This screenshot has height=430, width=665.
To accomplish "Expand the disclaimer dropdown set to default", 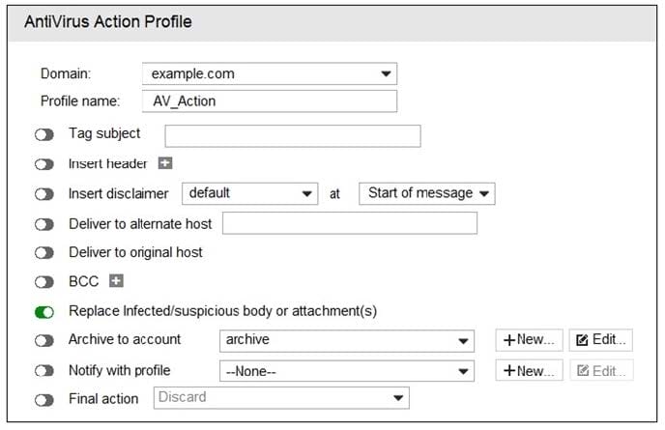I will [249, 193].
